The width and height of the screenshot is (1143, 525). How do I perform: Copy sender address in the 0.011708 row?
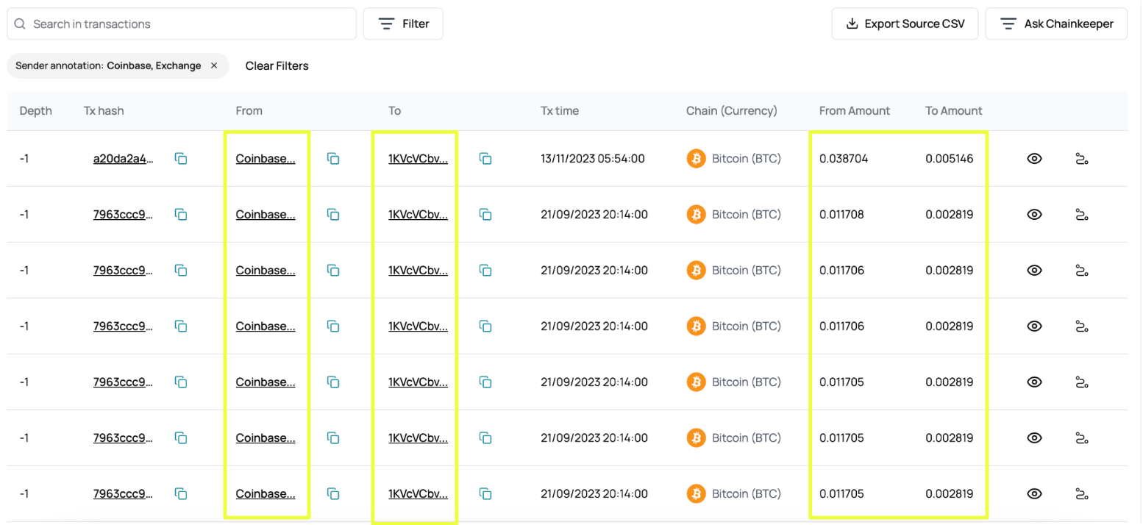(333, 214)
